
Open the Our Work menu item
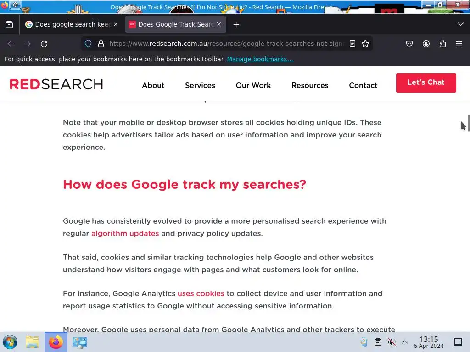[253, 85]
